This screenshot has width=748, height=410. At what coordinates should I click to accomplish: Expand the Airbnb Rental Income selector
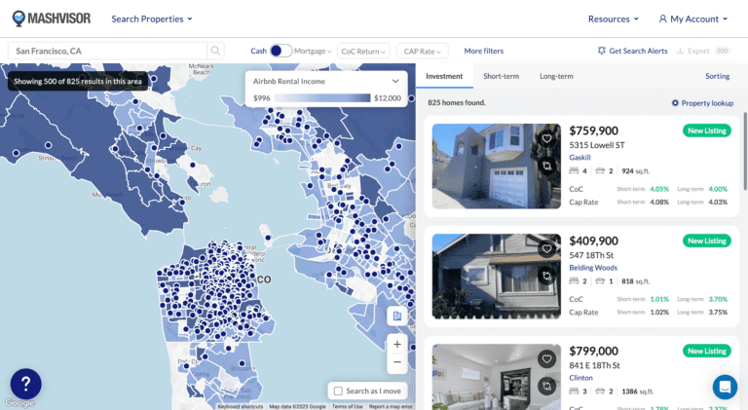click(x=394, y=83)
